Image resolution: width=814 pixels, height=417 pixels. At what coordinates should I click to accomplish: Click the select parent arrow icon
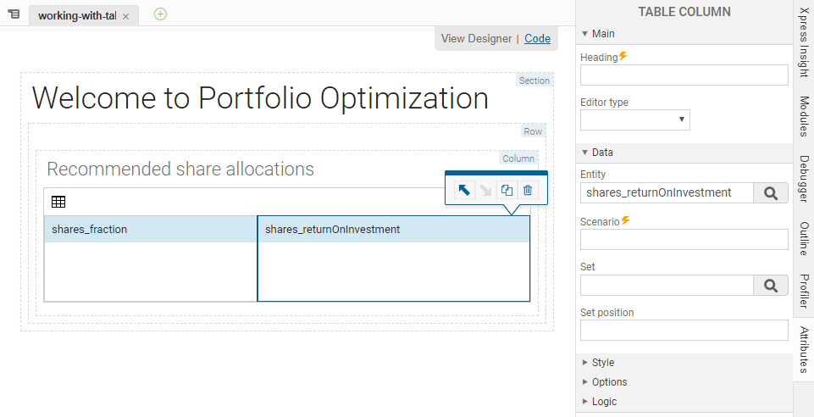tap(464, 190)
